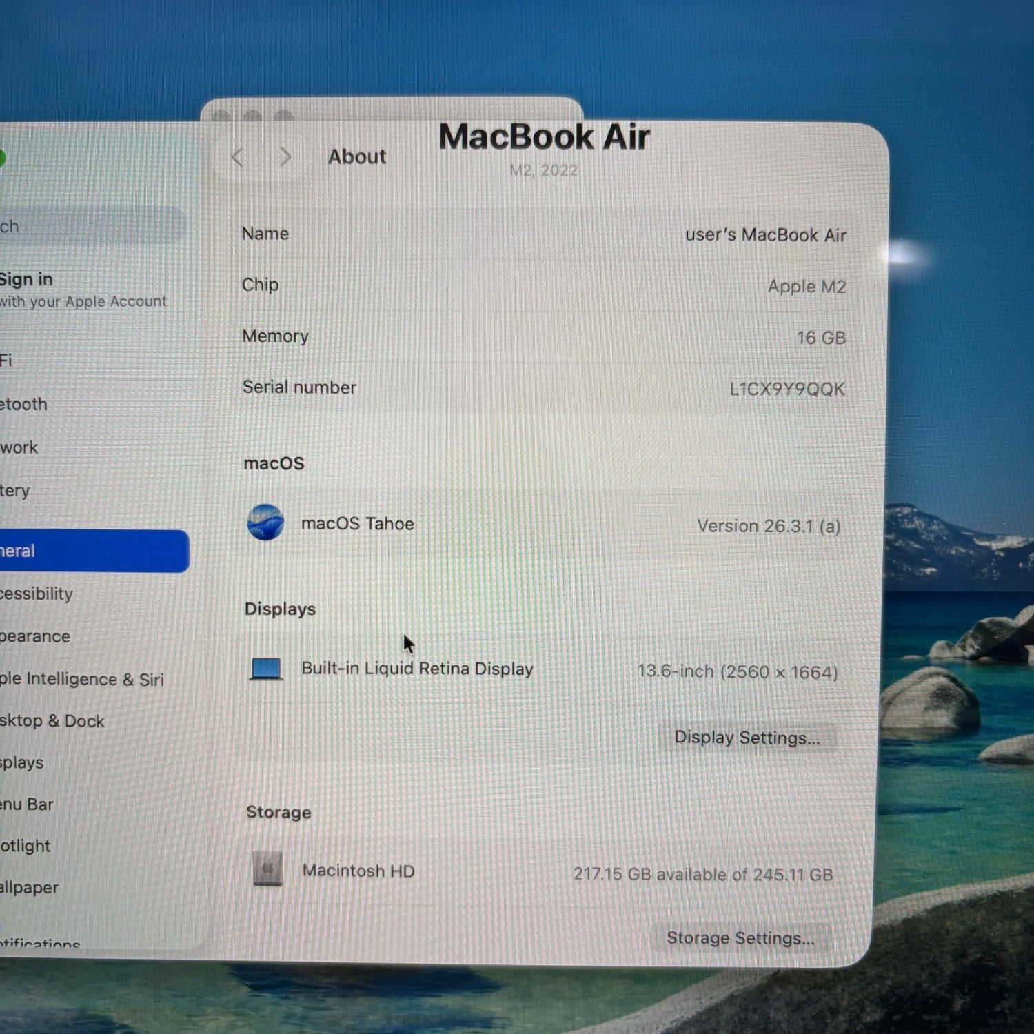Open Display Settings
Screen dimensions: 1034x1034
pos(747,738)
